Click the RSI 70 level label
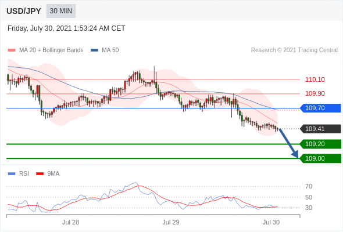 [x=309, y=186]
